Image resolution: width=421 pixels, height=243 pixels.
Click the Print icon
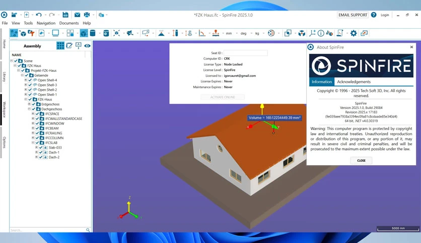(x=87, y=15)
